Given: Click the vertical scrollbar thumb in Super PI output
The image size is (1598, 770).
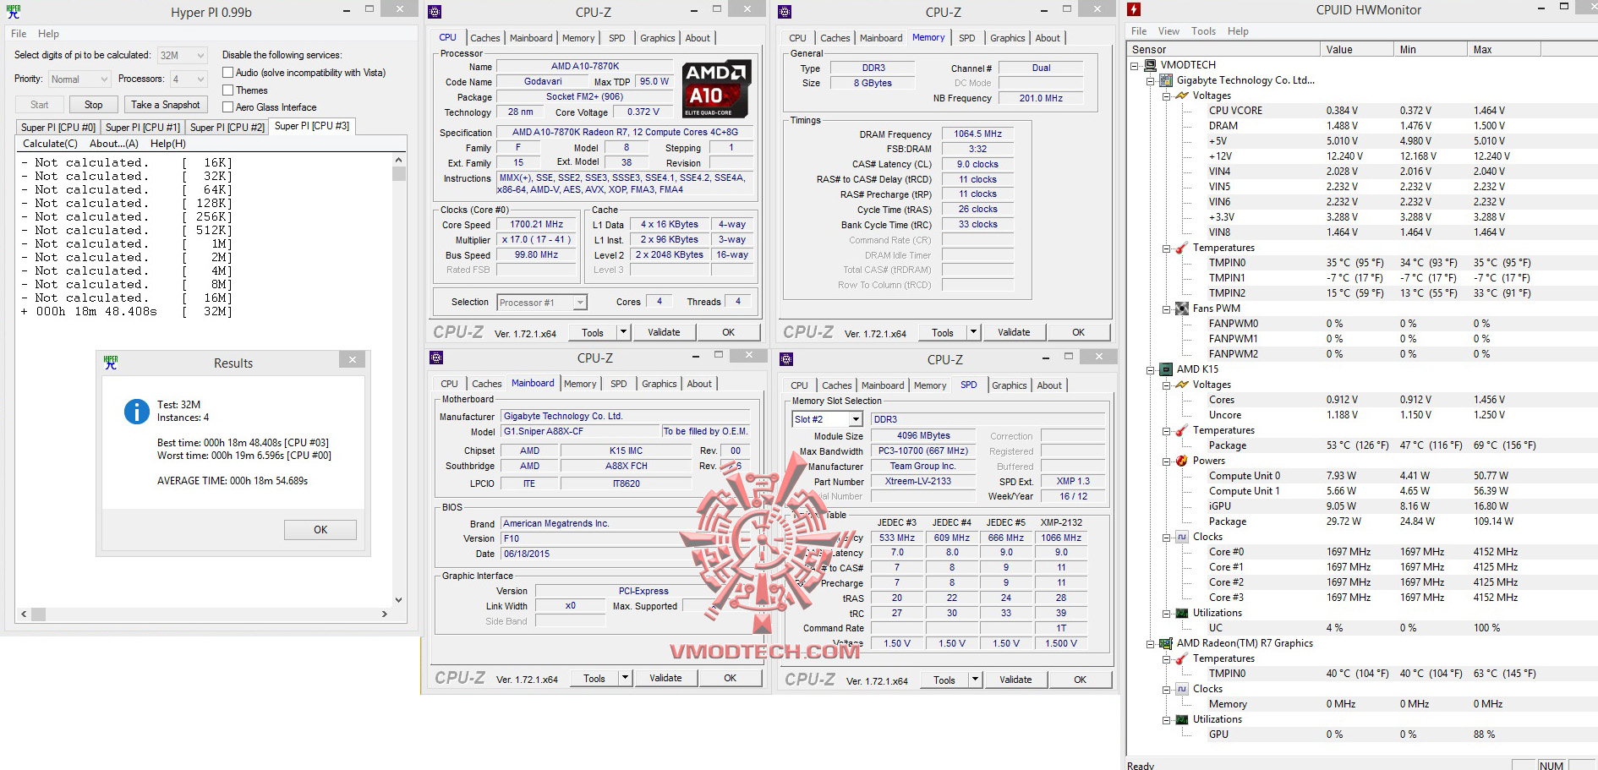Looking at the screenshot, I should coord(399,173).
